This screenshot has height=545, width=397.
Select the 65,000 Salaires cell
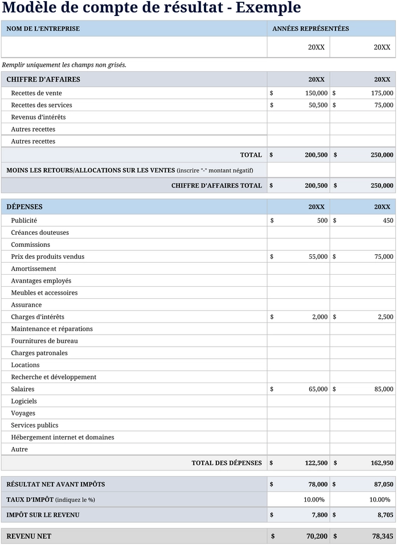(x=298, y=389)
